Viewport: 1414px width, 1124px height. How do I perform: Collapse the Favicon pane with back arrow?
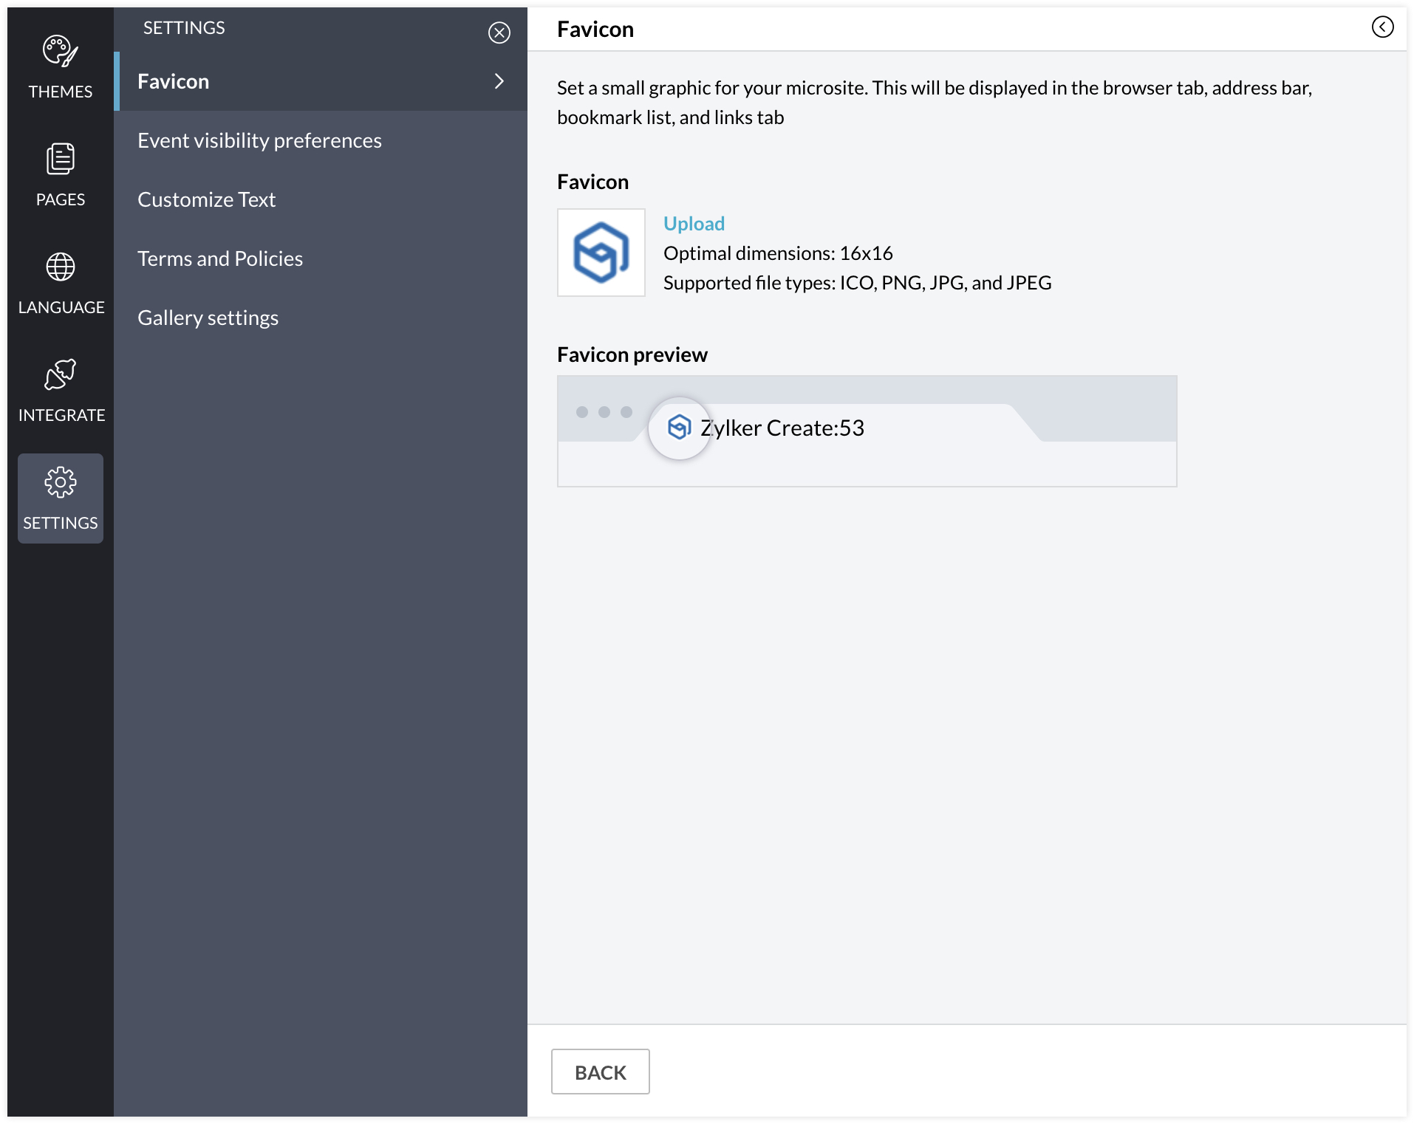tap(1382, 27)
